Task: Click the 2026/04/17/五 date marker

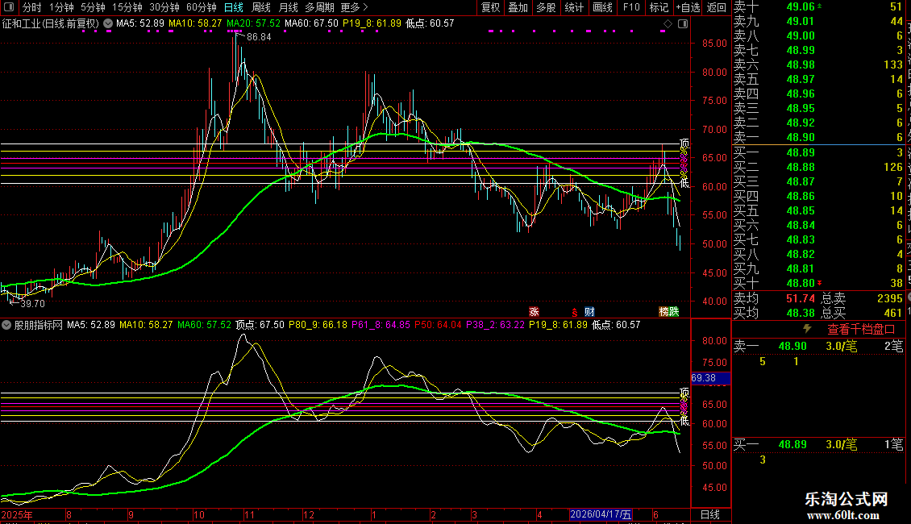Action: click(601, 514)
